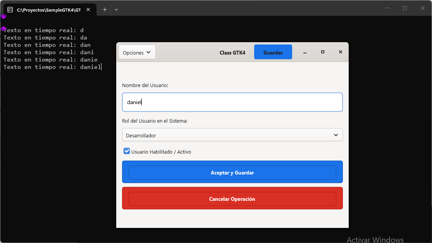Click terminal line 'Texto en tiempo real: daniel'
The image size is (432, 243).
52,67
